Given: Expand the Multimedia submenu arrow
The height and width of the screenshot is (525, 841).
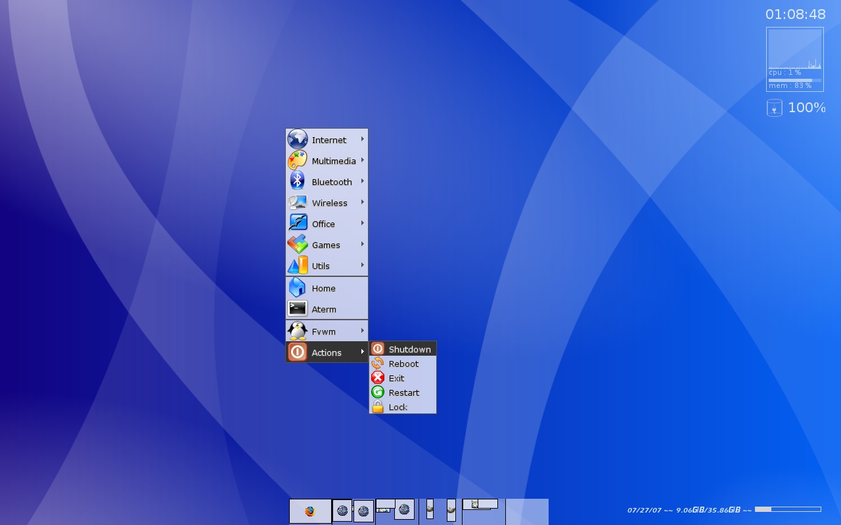Looking at the screenshot, I should (x=362, y=160).
